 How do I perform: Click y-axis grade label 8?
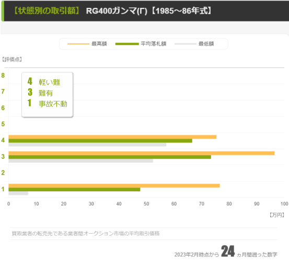[x=3, y=75]
